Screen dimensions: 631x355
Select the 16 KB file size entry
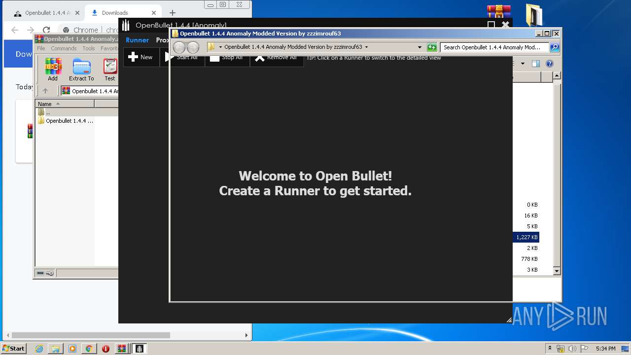(x=530, y=215)
